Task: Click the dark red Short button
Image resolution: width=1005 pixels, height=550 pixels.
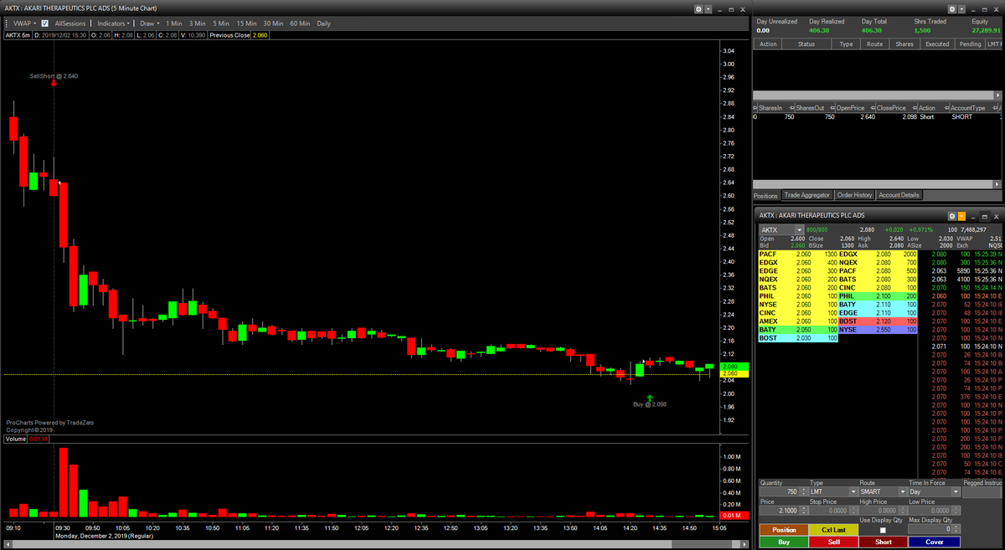Action: 883,542
